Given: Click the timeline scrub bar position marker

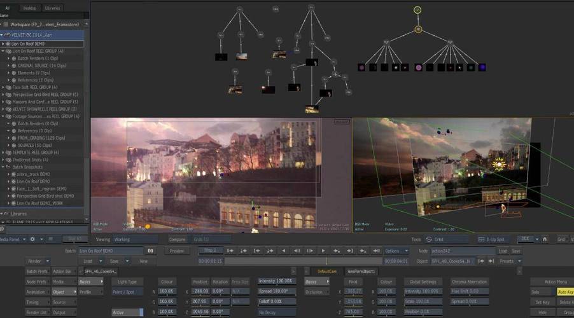Looking at the screenshot, I should coord(326,261).
